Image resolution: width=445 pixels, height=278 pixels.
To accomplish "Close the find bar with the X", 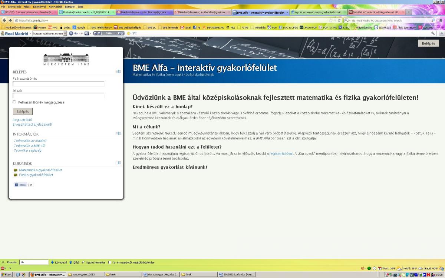I will coord(3,262).
